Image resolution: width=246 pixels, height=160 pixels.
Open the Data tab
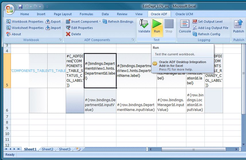pyautogui.click(x=105, y=14)
